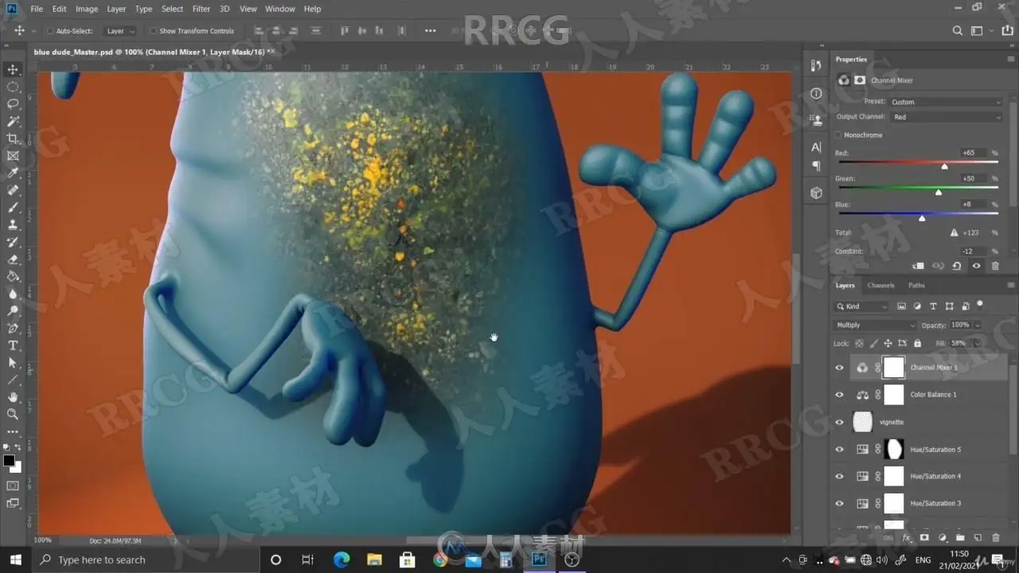Hide the Color Balance 1 layer
The height and width of the screenshot is (573, 1019).
click(x=839, y=395)
